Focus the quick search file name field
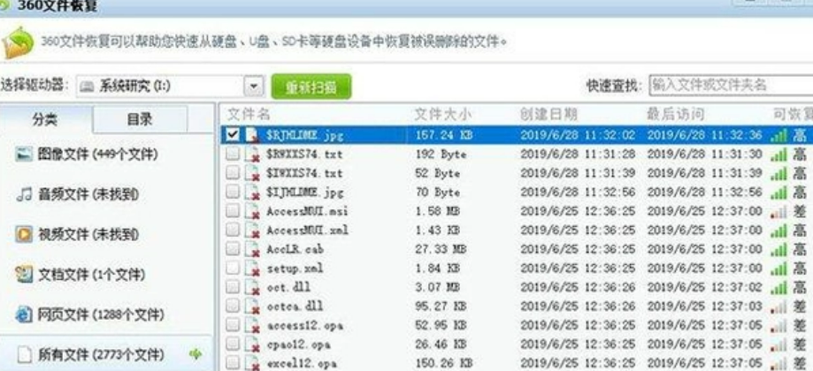 point(731,86)
